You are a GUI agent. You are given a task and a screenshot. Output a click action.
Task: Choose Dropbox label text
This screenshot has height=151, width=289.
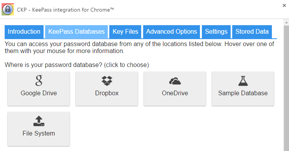107,93
